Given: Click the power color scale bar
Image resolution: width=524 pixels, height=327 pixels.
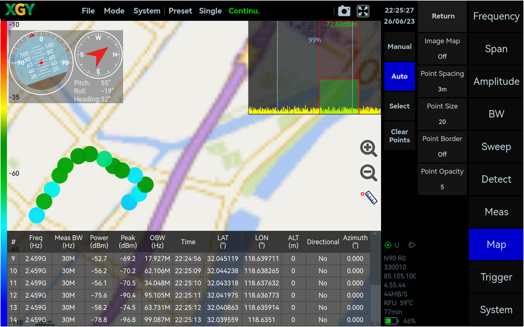Looking at the screenshot, I should pos(4,173).
